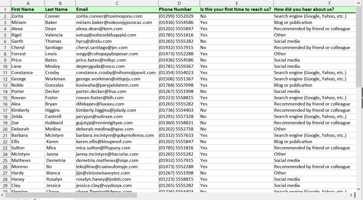
Task: Select column A header
Action: pyautogui.click(x=28, y=3)
